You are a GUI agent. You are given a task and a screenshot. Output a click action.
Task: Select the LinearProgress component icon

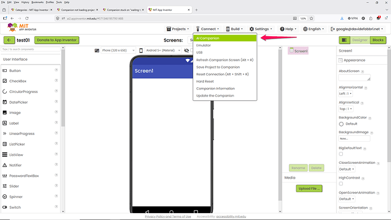(x=5, y=133)
